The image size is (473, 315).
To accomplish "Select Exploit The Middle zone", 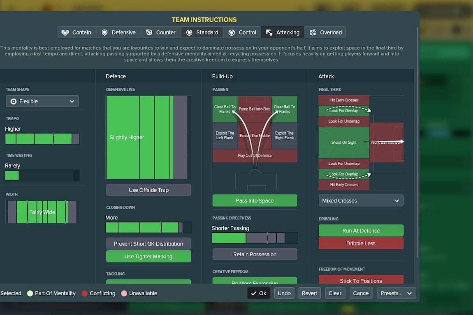I will pos(255,136).
